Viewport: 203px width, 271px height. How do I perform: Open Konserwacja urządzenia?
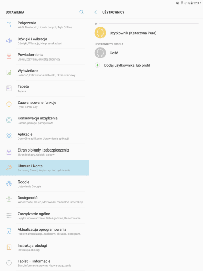(x=45, y=120)
